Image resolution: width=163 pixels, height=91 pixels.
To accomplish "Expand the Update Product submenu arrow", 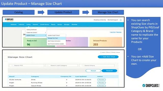I will pyautogui.click(x=45, y=35).
